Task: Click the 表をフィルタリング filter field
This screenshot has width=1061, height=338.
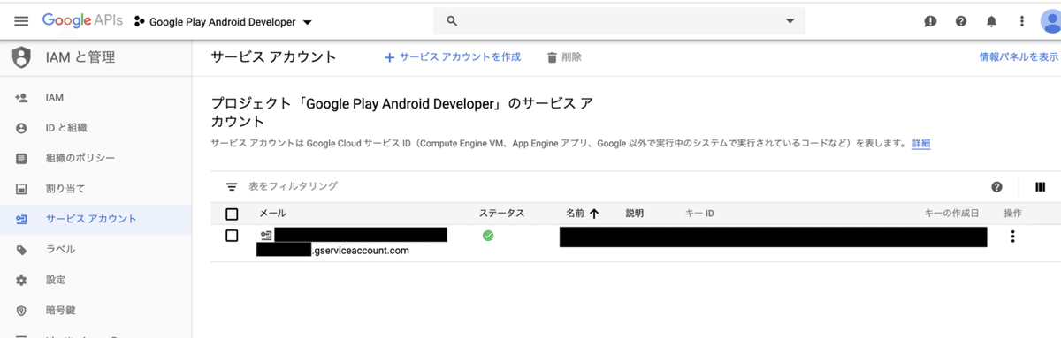Action: [x=294, y=186]
